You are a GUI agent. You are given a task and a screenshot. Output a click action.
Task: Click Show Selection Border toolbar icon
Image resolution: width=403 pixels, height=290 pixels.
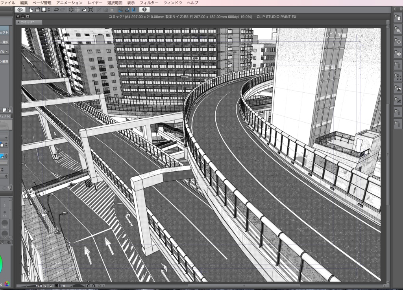[112, 10]
